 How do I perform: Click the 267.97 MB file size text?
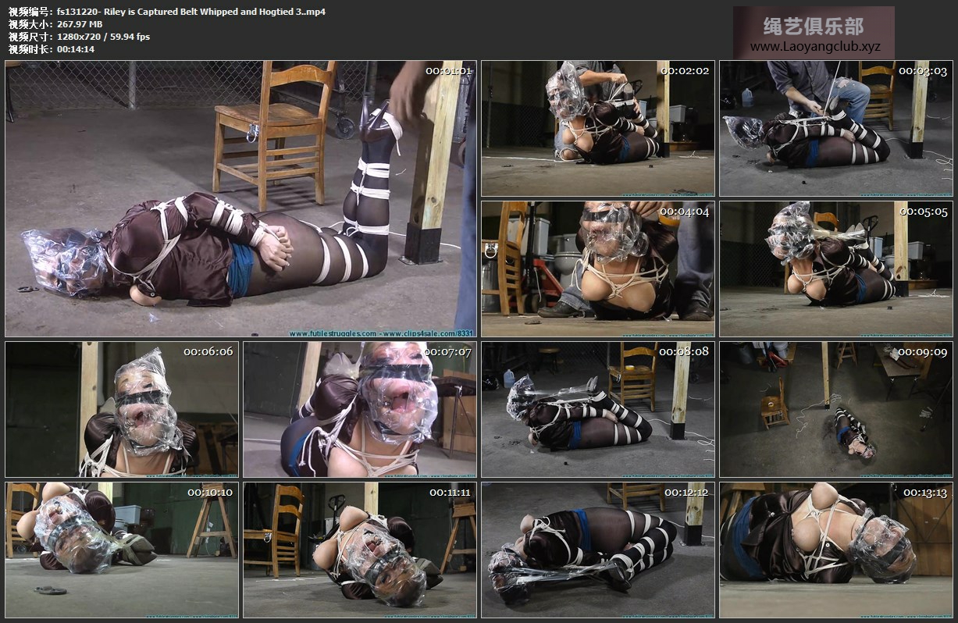pos(80,24)
